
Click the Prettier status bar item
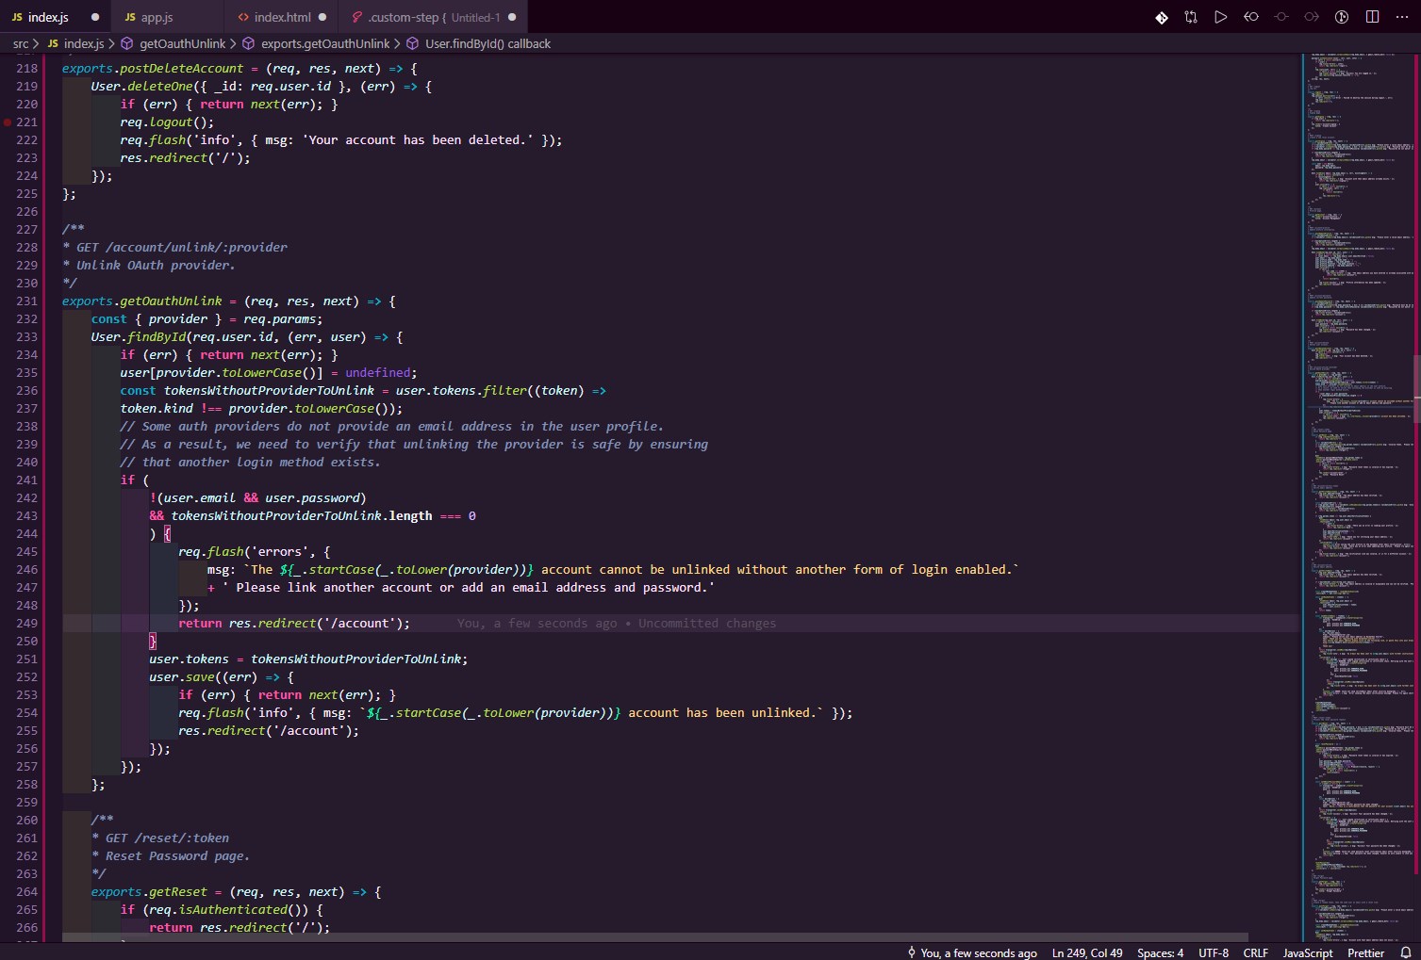coord(1366,952)
